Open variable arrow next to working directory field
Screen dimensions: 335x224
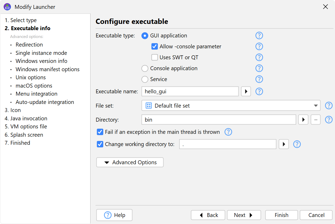284,144
